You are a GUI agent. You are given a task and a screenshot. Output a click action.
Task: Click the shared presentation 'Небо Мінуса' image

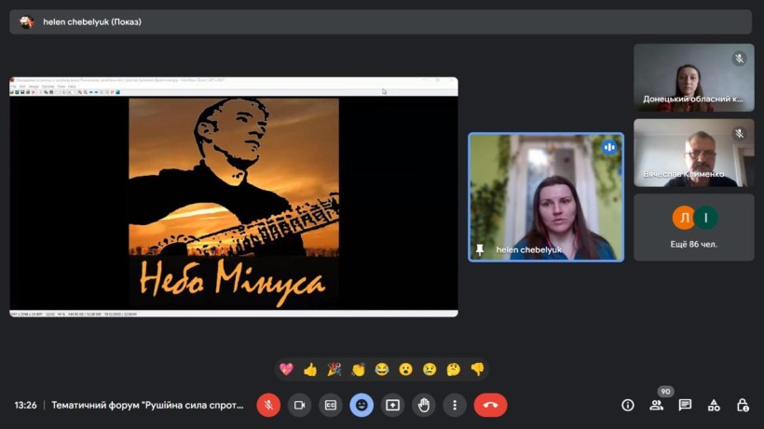pyautogui.click(x=234, y=203)
